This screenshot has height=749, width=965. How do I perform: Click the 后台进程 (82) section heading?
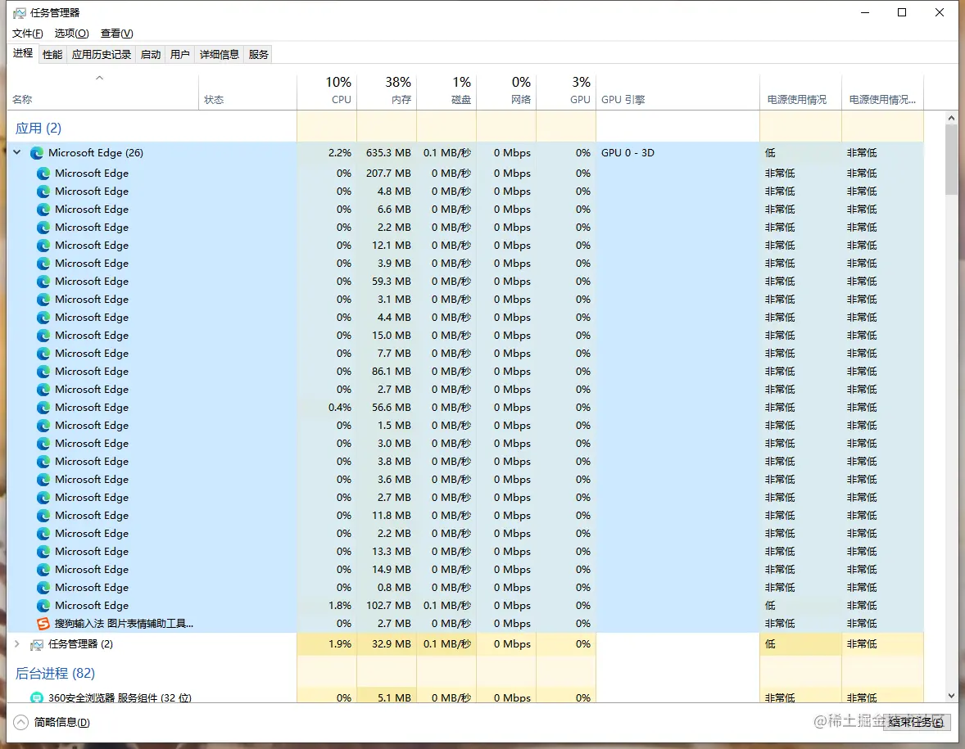(x=55, y=674)
